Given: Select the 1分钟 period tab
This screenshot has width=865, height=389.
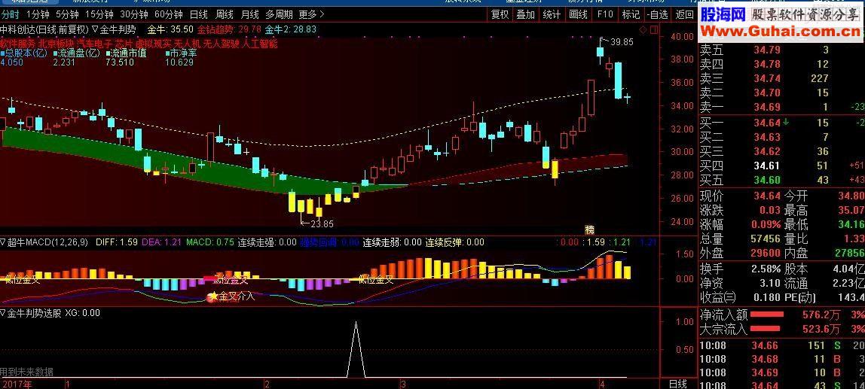Looking at the screenshot, I should point(38,14).
